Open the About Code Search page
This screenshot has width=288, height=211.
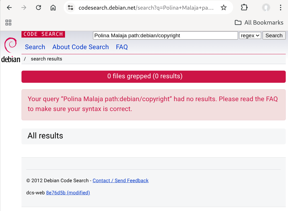80,47
